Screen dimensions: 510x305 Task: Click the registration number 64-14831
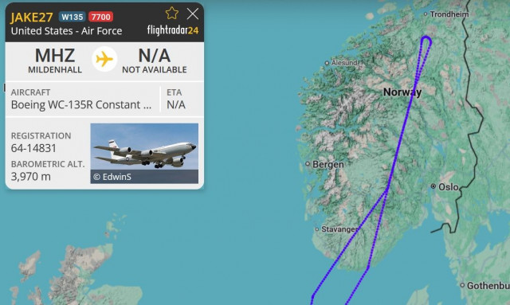[33, 148]
